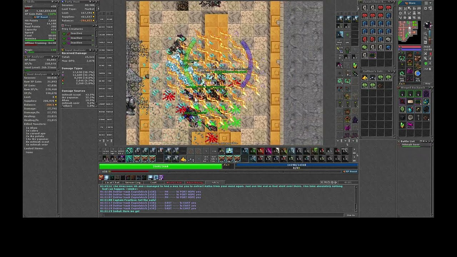This screenshot has width=457, height=257.
Task: Click the '14x iks yapunac' killed monsters row
Action: click(37, 139)
